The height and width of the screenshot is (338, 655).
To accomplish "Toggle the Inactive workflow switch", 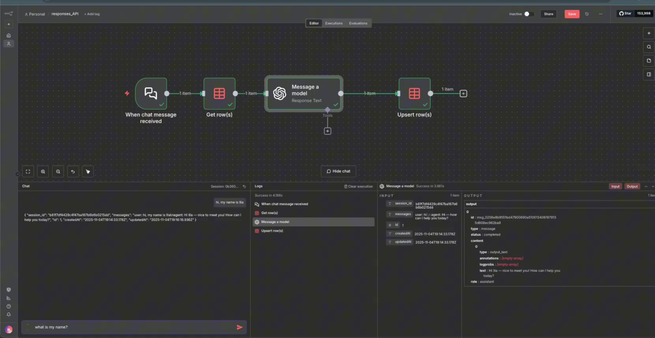I will [529, 14].
